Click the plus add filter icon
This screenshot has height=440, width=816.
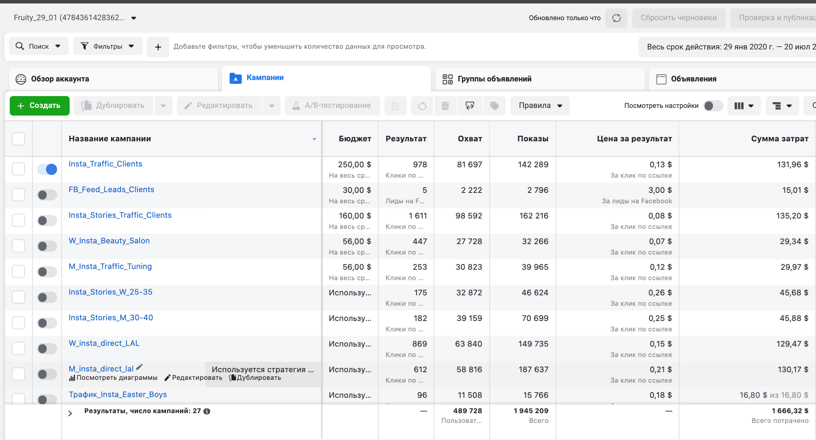click(158, 47)
